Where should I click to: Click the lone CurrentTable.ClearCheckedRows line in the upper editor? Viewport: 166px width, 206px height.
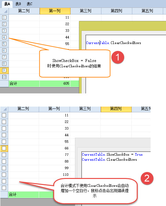coord(113,43)
